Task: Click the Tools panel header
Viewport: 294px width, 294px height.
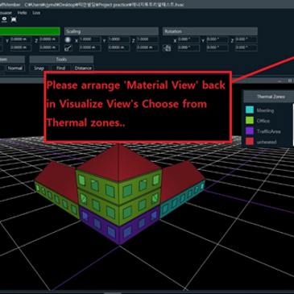Action: pyautogui.click(x=61, y=60)
